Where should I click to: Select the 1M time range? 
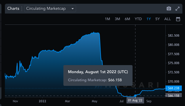coord(107,19)
